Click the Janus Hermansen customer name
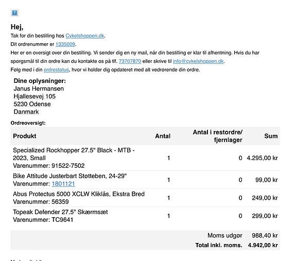 [x=39, y=89]
